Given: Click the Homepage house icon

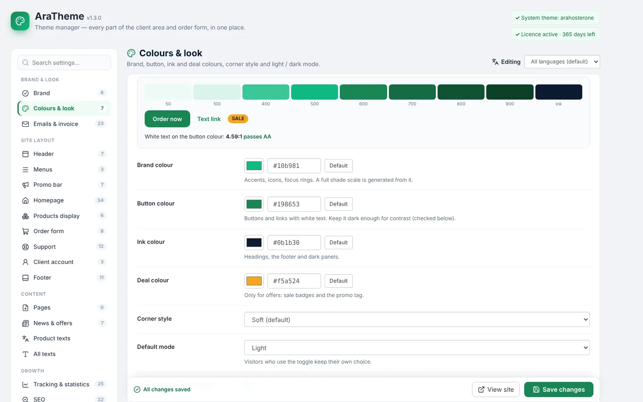Looking at the screenshot, I should [25, 201].
